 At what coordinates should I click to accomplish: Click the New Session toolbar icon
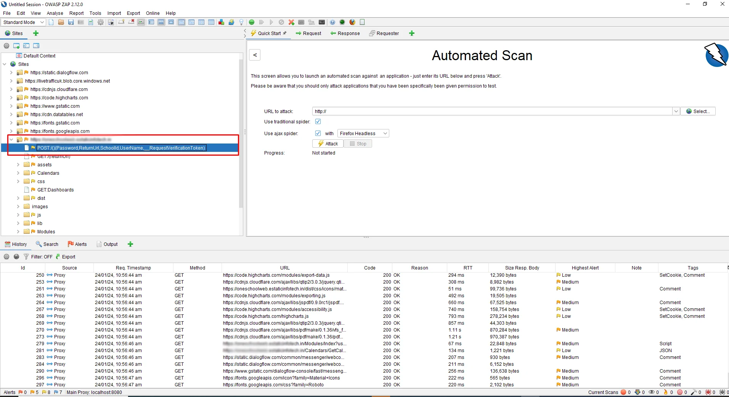51,22
